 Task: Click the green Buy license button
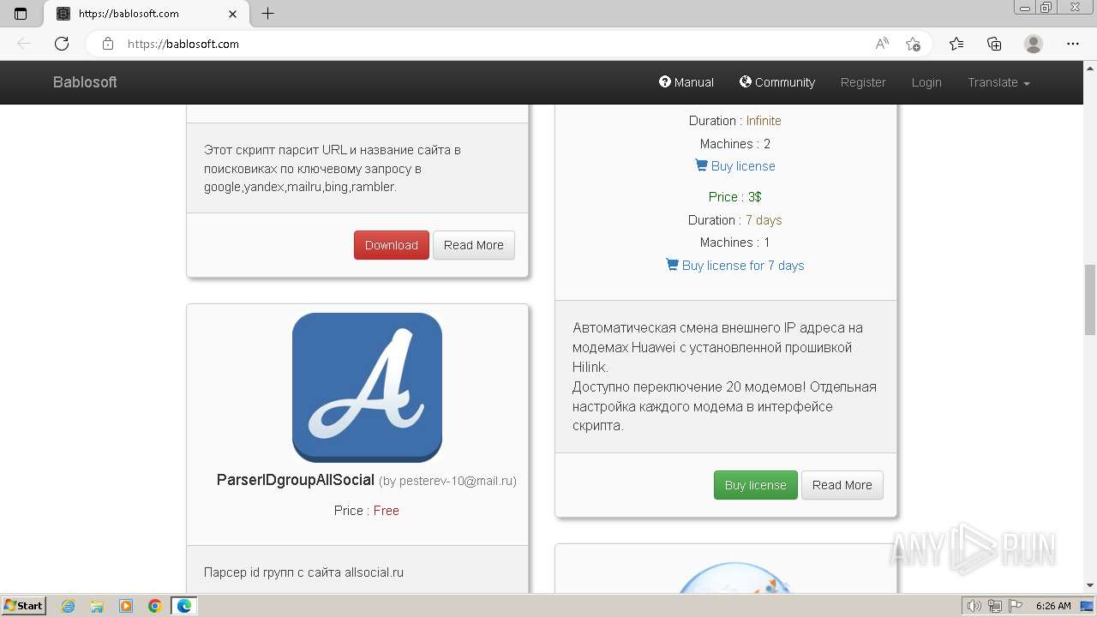[756, 485]
